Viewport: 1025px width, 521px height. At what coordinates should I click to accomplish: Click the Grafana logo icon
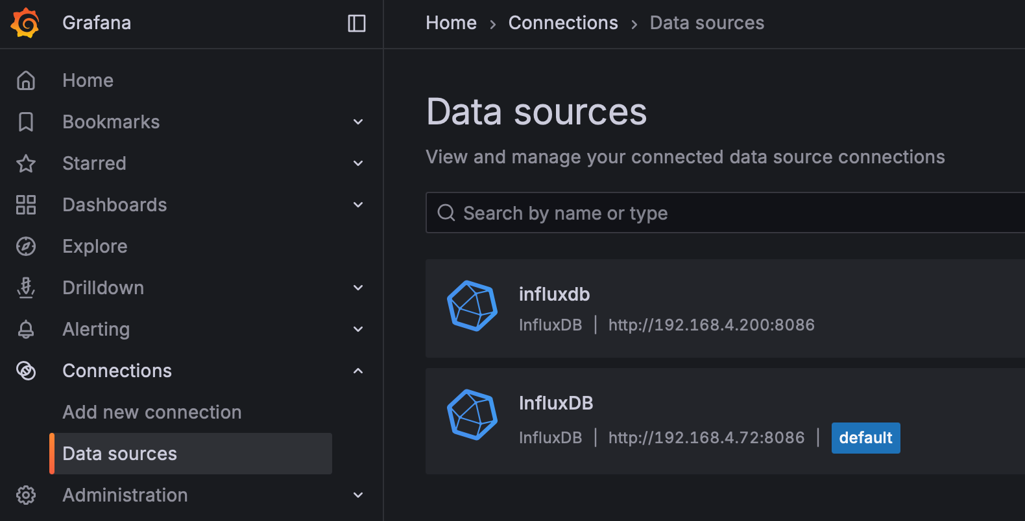coord(25,23)
